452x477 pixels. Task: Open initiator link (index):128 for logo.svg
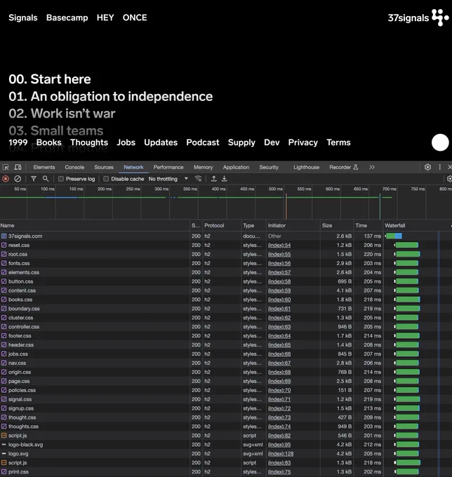click(x=281, y=454)
